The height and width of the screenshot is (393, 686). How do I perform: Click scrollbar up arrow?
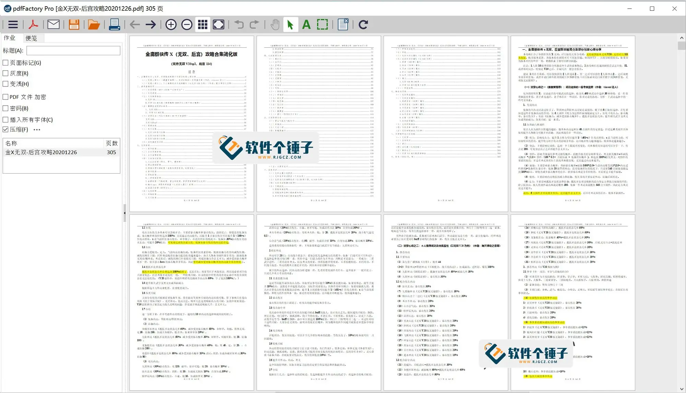pyautogui.click(x=682, y=38)
